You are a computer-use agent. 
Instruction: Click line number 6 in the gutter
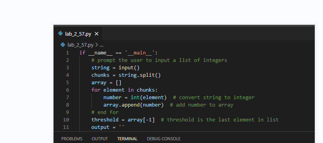pyautogui.click(x=68, y=90)
